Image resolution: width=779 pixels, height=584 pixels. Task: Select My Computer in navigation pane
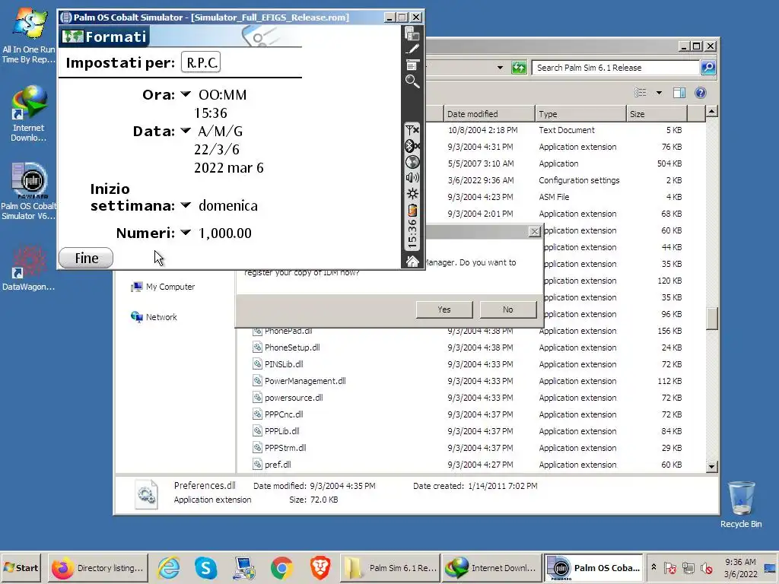163,287
